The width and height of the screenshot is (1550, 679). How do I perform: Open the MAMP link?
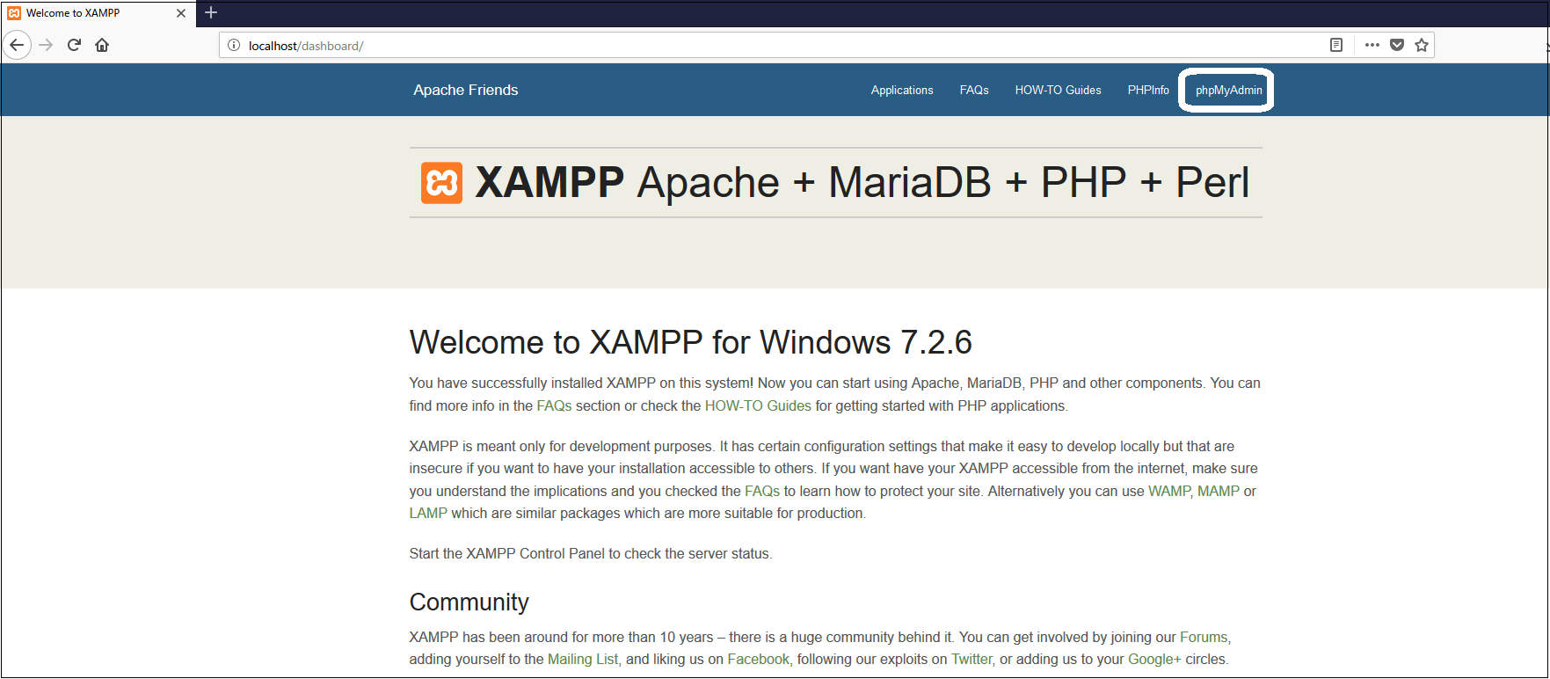click(1219, 491)
